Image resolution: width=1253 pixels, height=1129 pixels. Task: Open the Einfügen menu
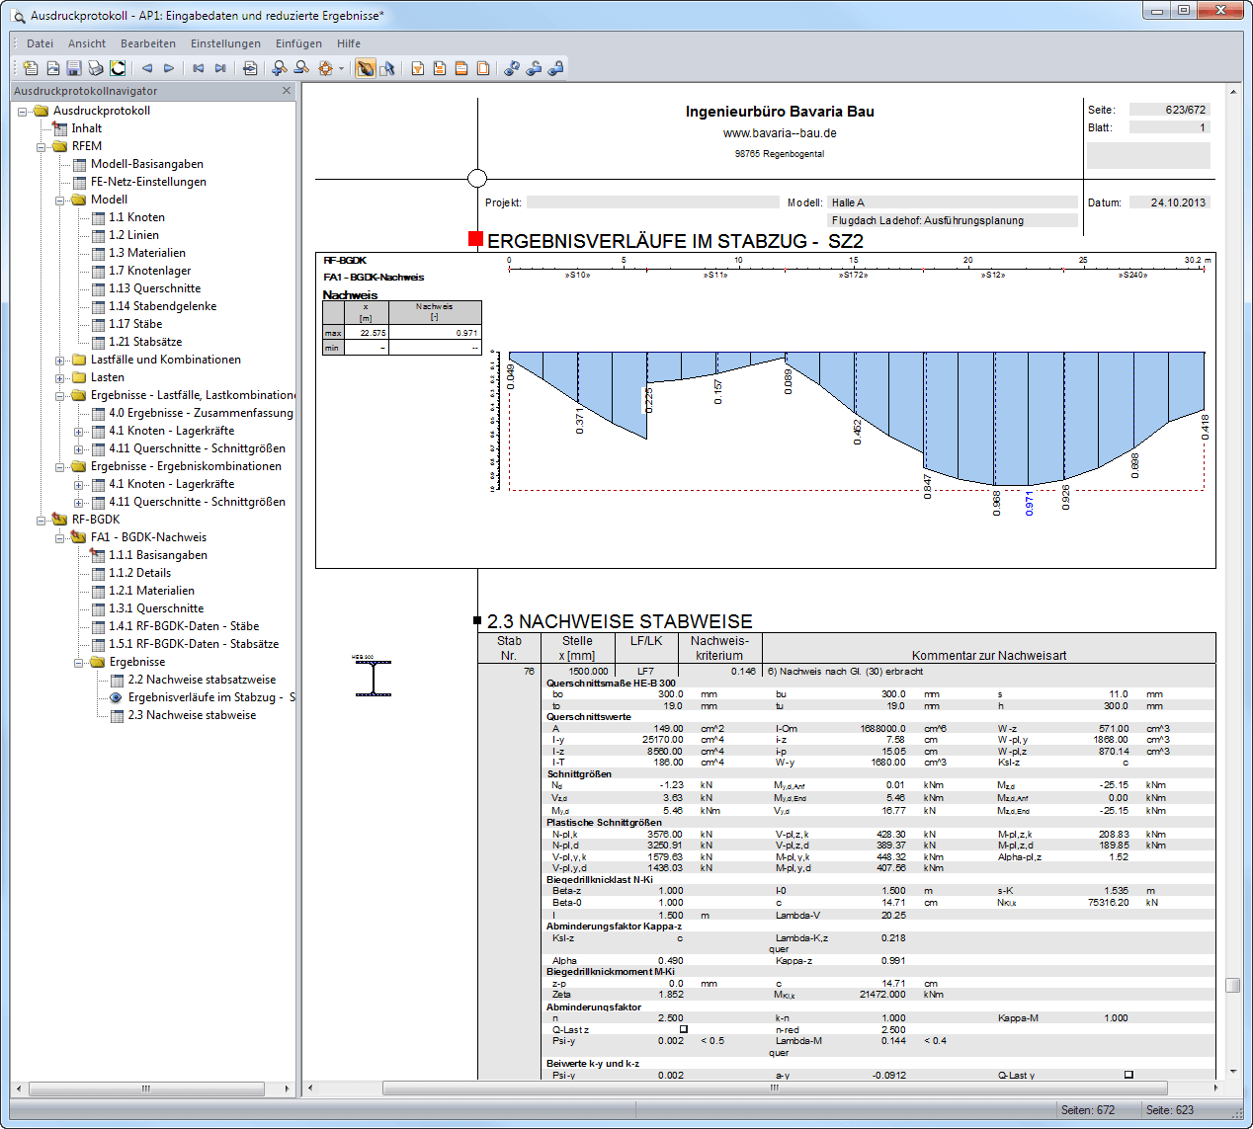tap(299, 43)
